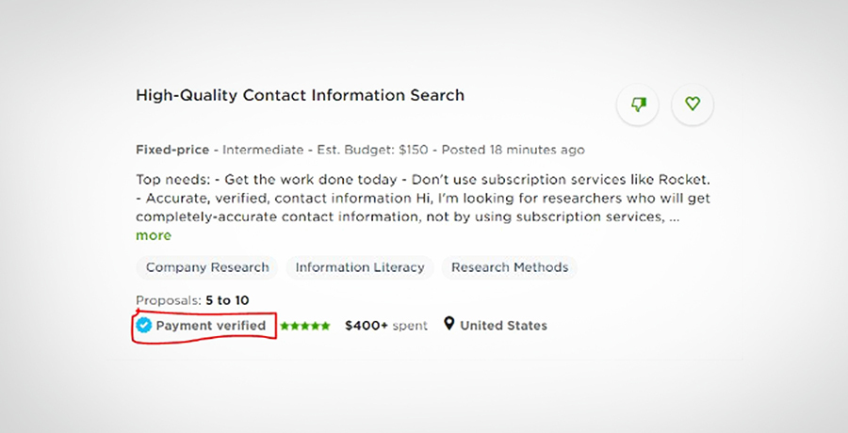Click the thumbs-down dislike icon

point(638,104)
